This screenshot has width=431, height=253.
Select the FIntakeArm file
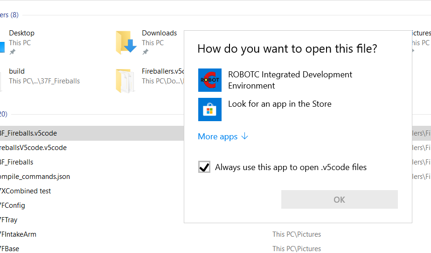click(x=18, y=234)
